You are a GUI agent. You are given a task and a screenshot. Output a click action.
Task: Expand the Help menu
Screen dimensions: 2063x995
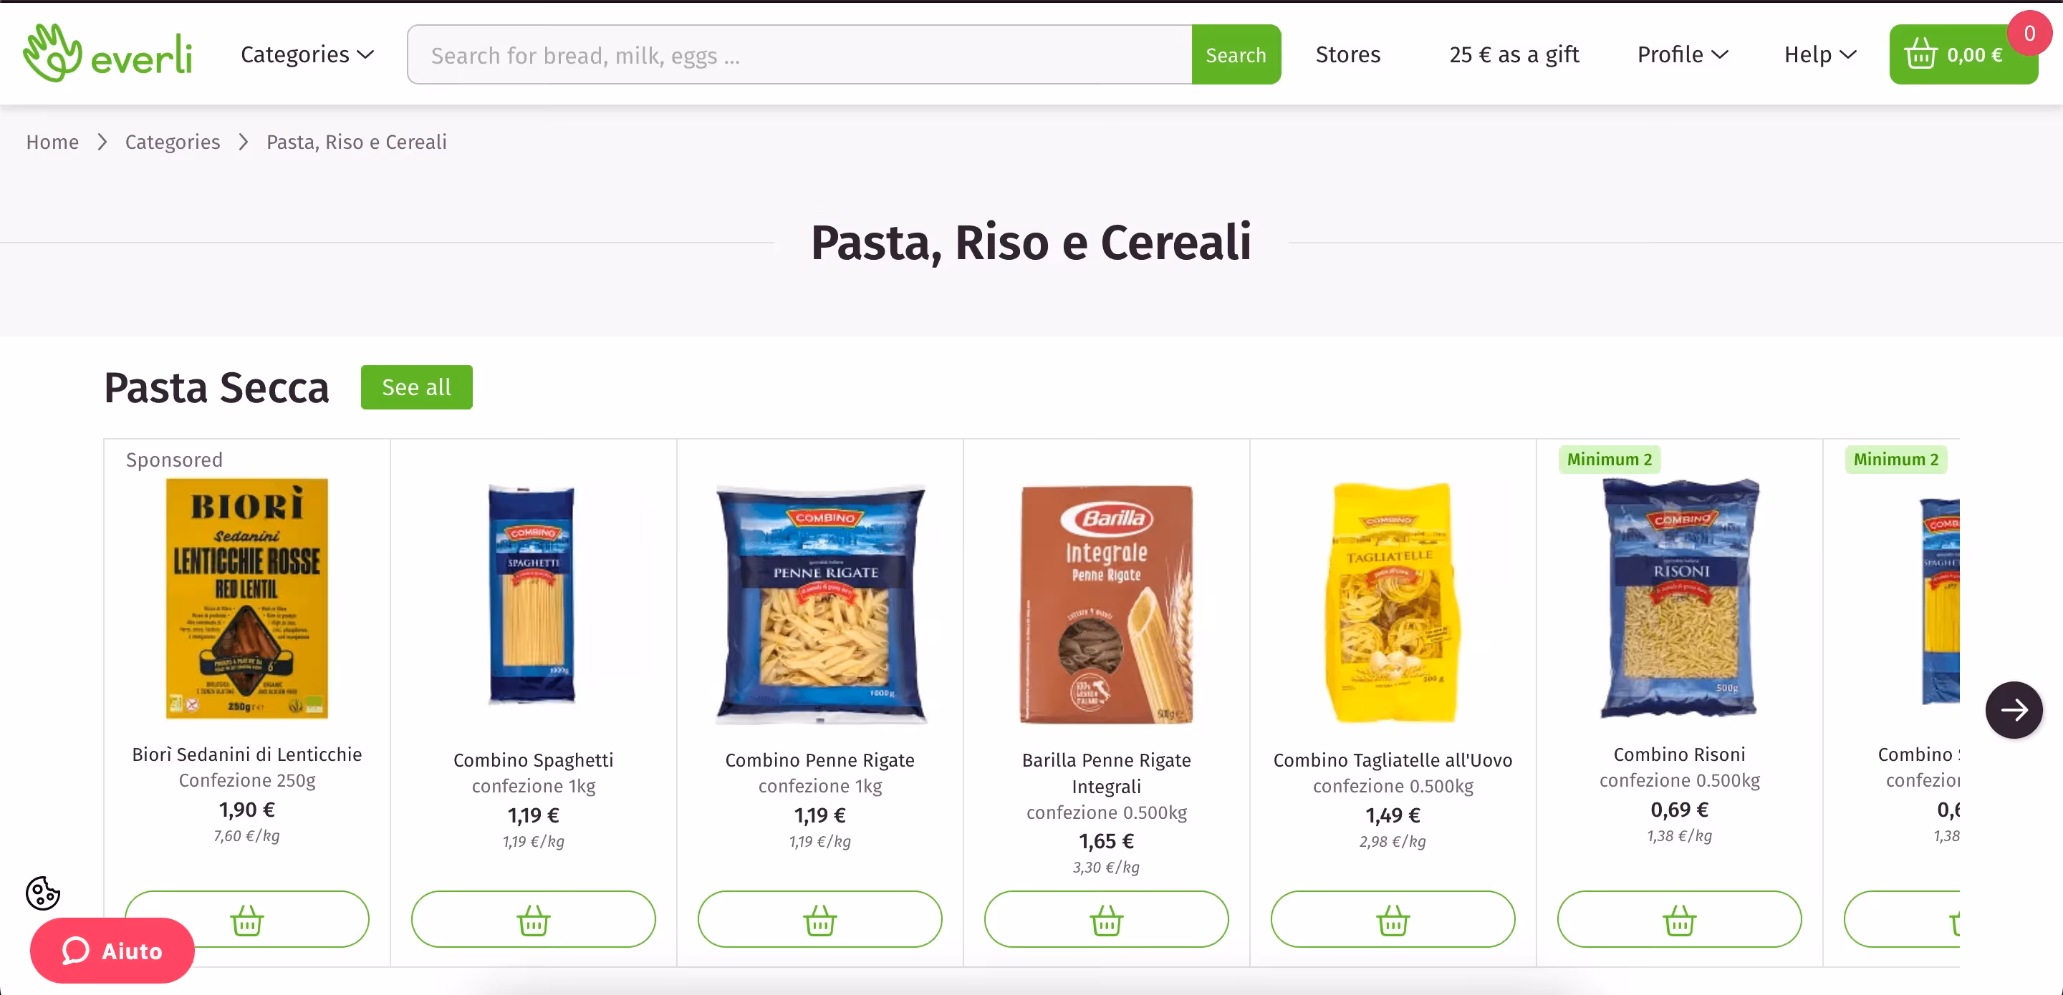(x=1818, y=54)
